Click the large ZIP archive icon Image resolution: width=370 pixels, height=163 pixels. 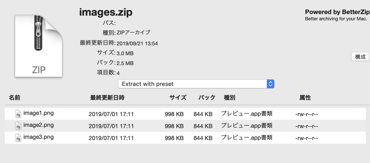(39, 46)
